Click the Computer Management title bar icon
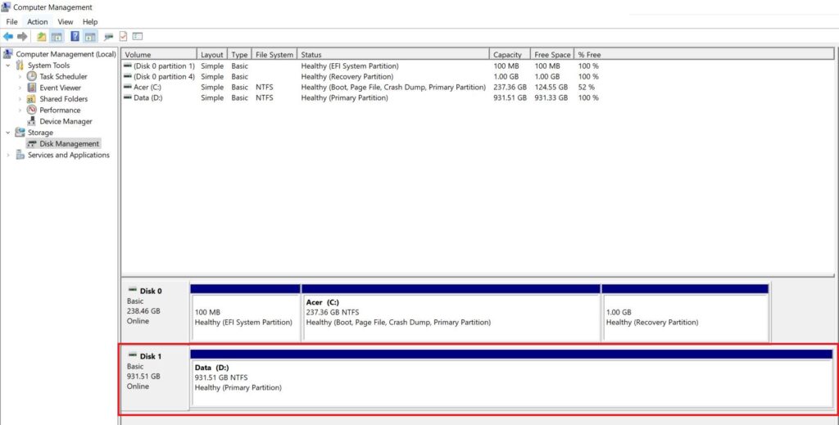This screenshot has width=839, height=425. pyautogui.click(x=7, y=7)
